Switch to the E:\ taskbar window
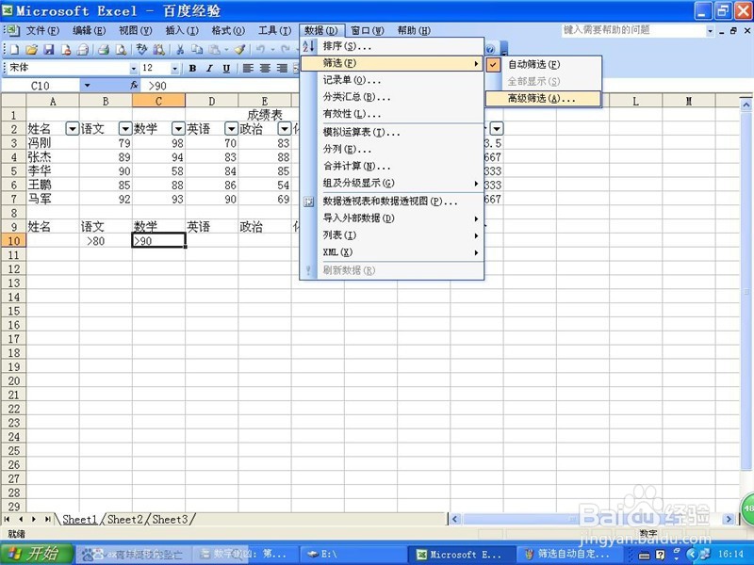Image resolution: width=754 pixels, height=565 pixels. (x=353, y=554)
